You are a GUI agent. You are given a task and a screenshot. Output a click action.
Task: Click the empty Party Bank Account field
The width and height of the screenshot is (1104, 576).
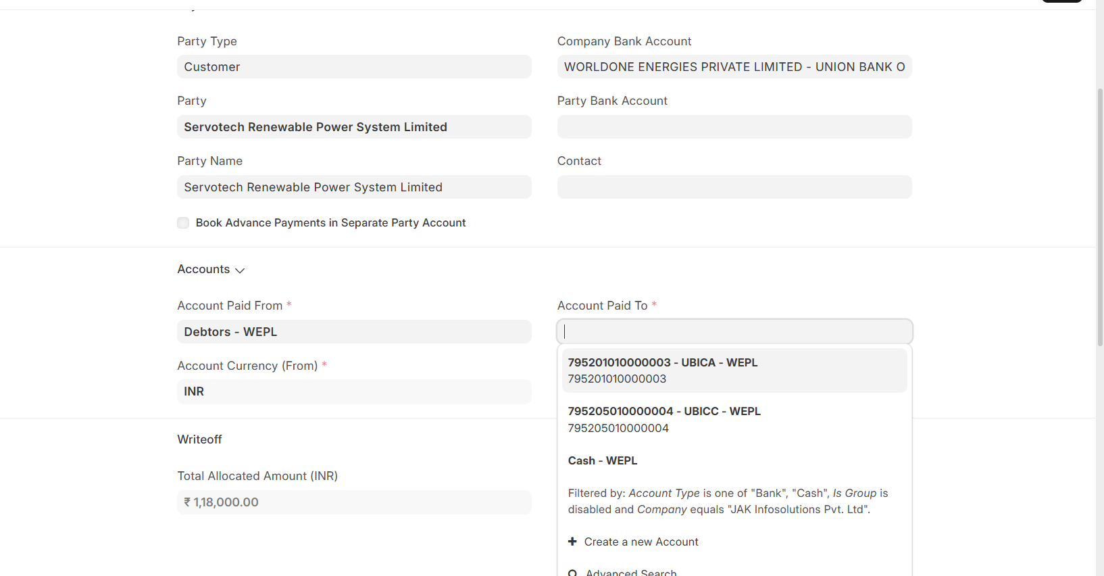click(734, 127)
